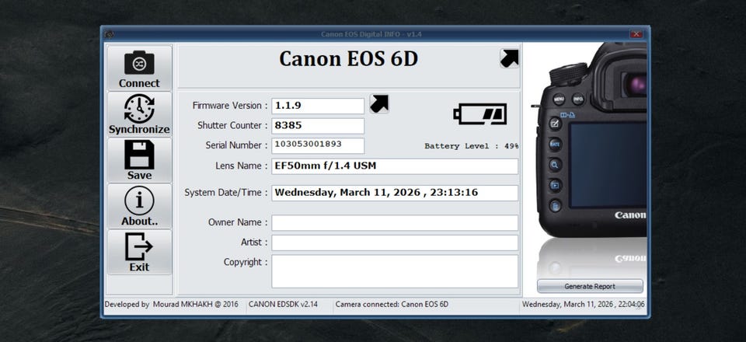Image resolution: width=746 pixels, height=342 pixels.
Task: Click the Canon EOS 6D heading
Action: tap(348, 59)
